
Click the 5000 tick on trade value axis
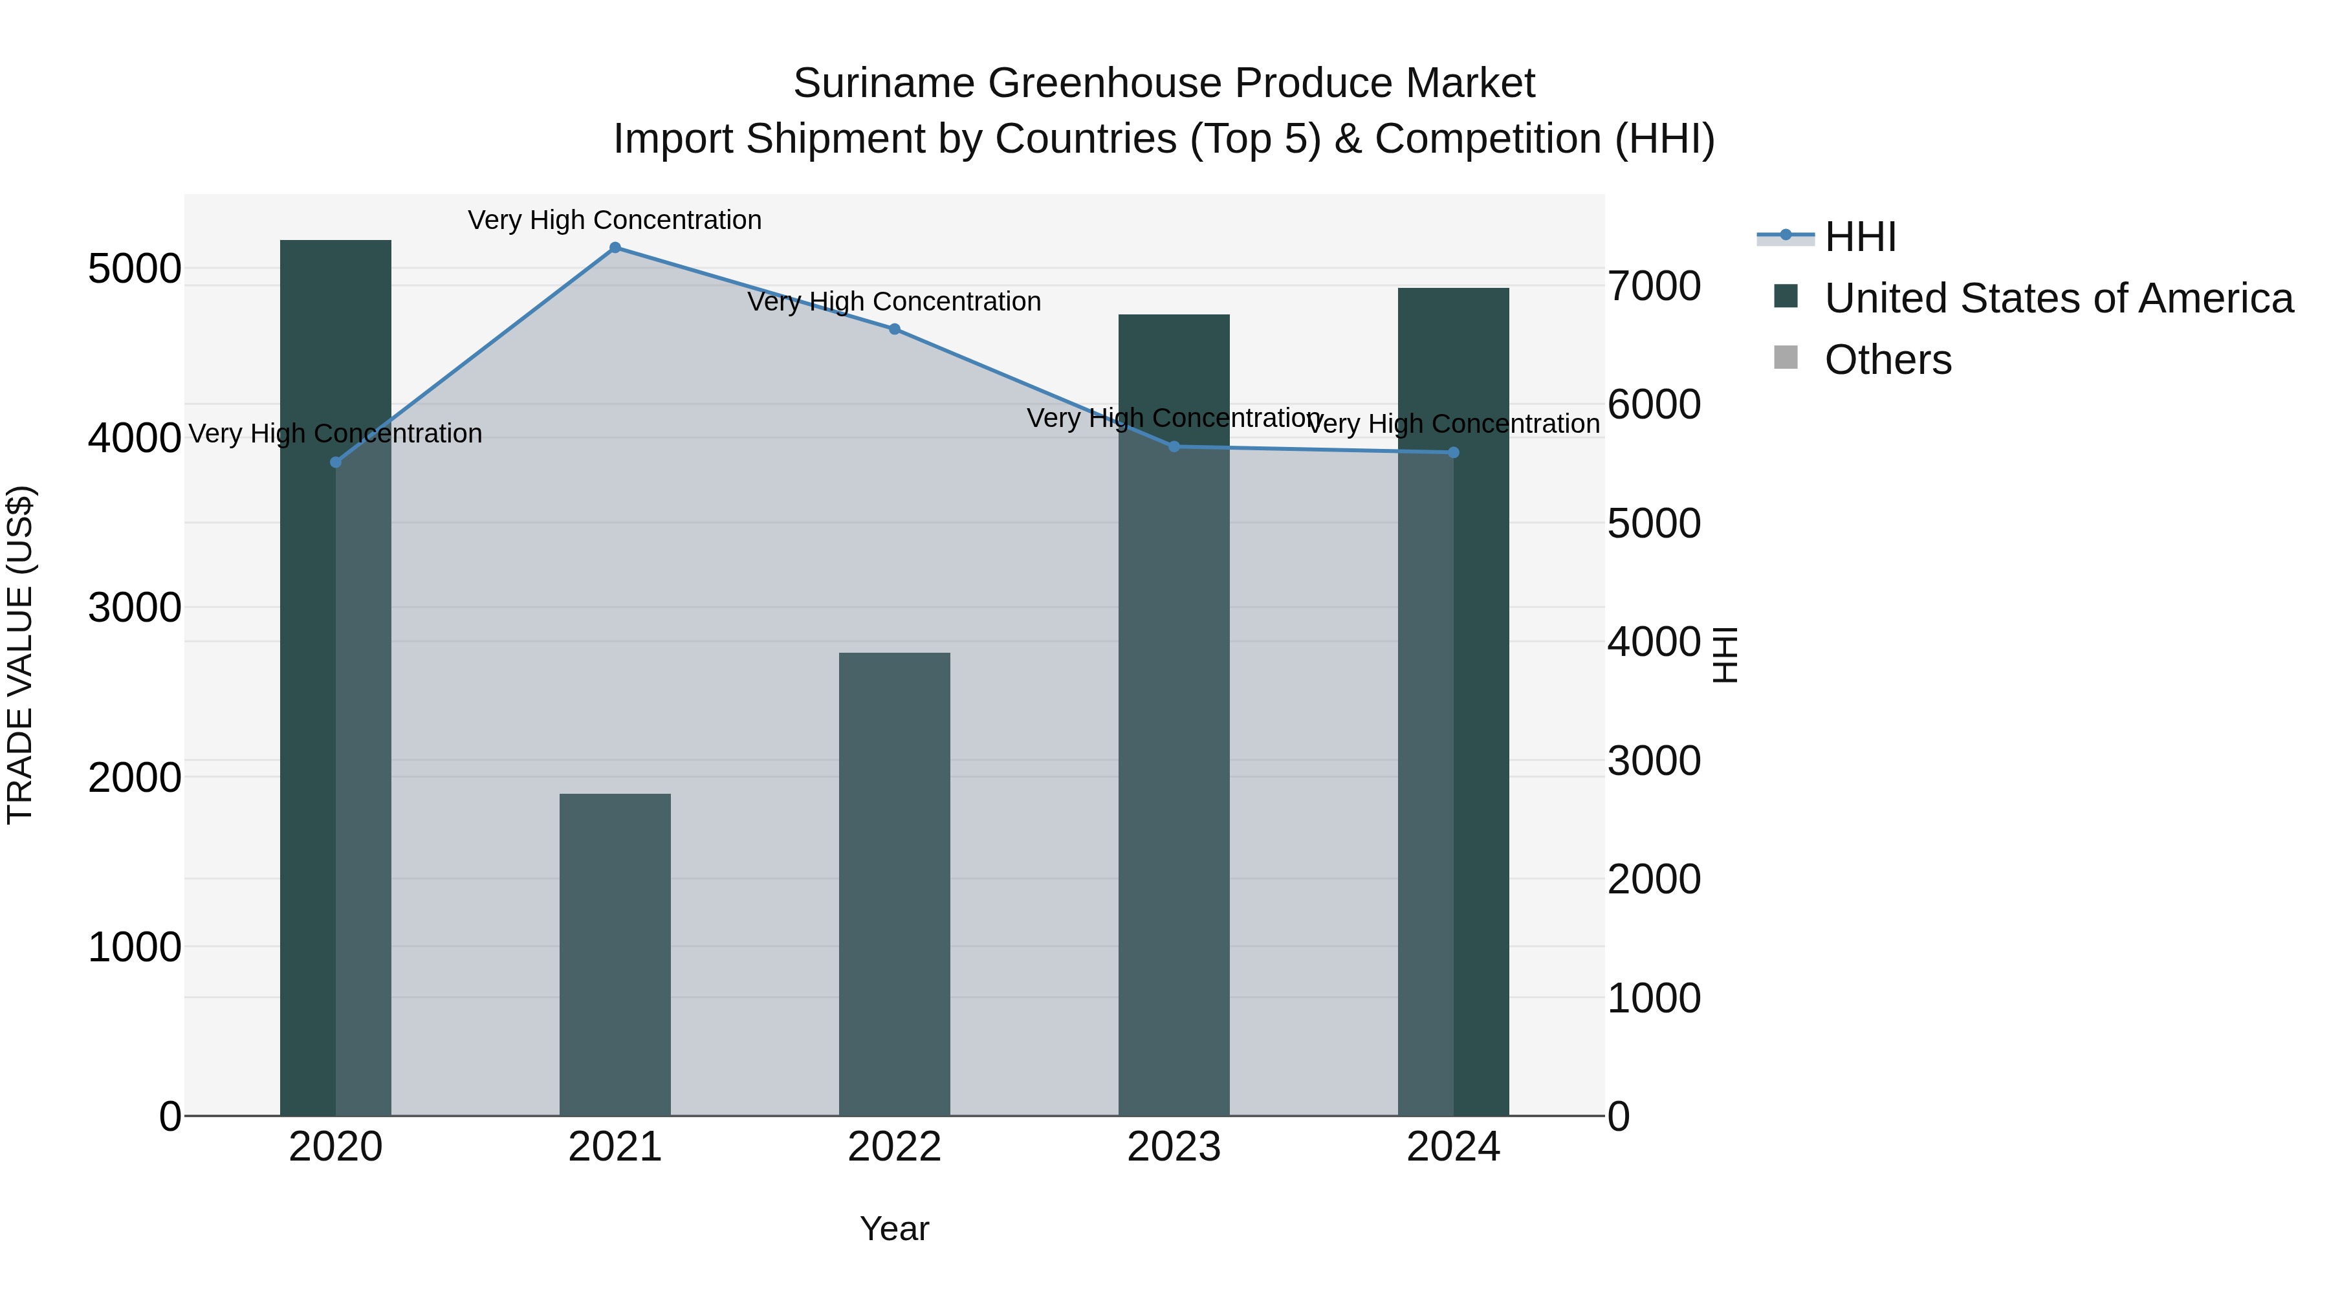pyautogui.click(x=135, y=269)
